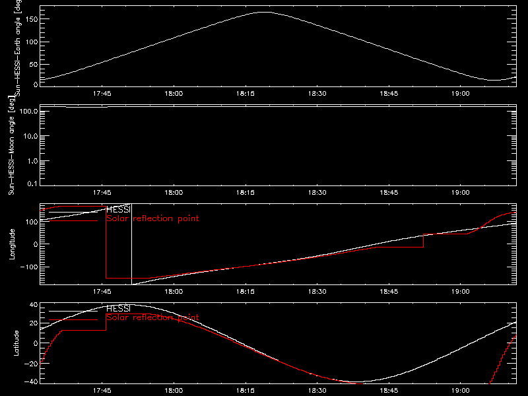Select 18:30 time label under Longitude plot
The image size is (528, 396).
[317, 292]
